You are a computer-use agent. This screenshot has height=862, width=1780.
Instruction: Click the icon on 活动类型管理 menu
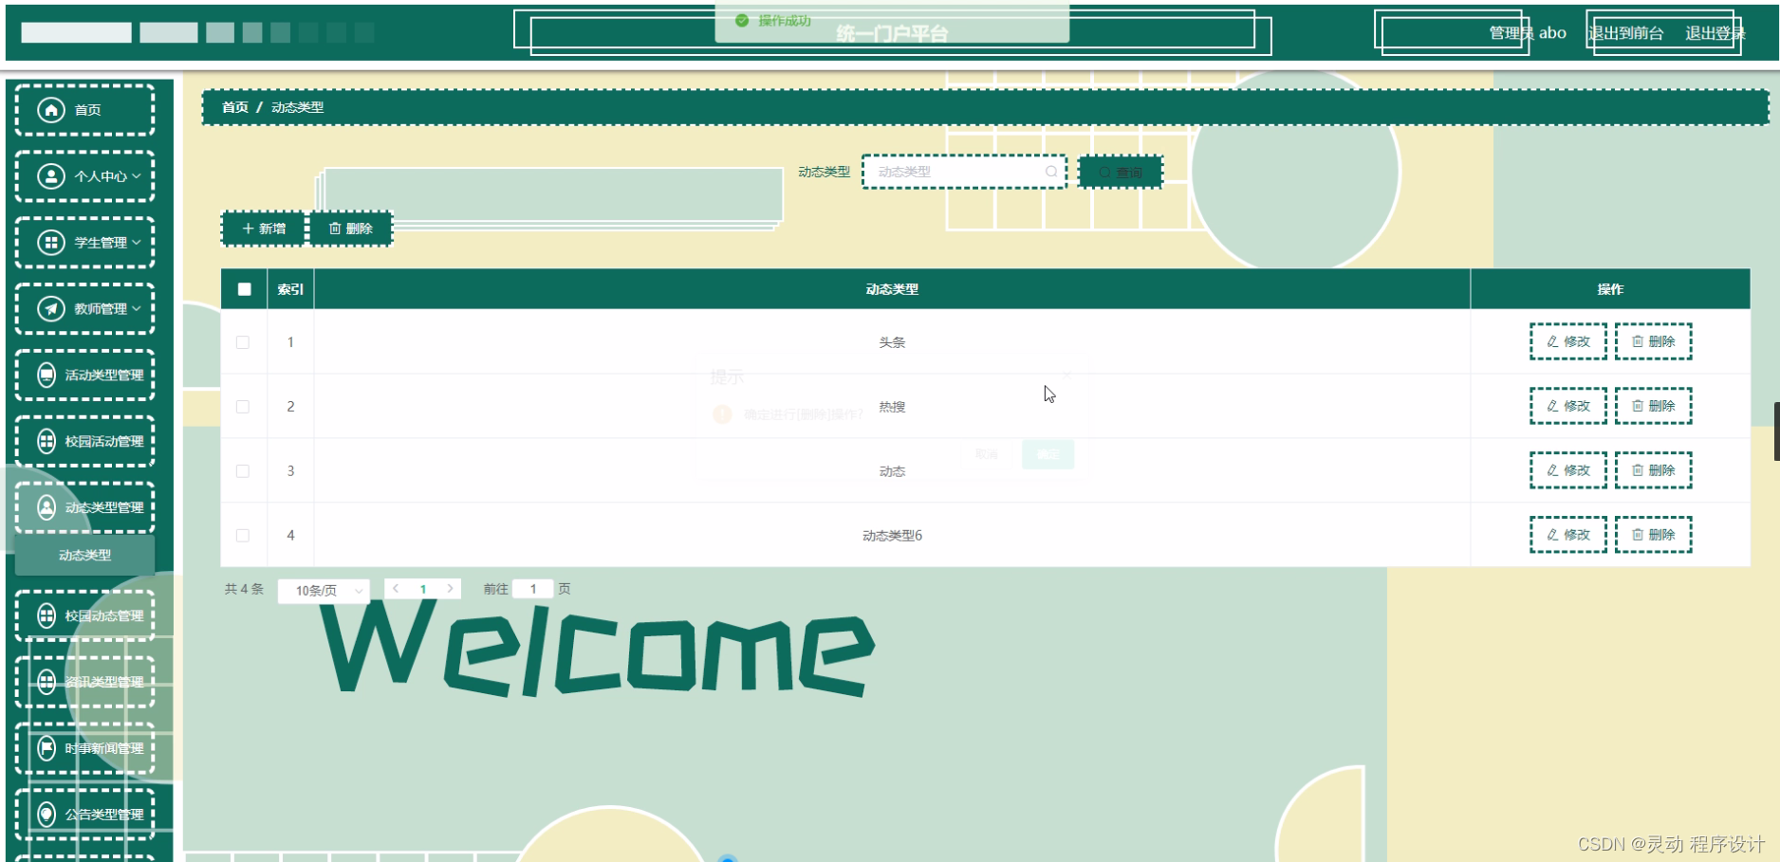[x=51, y=374]
